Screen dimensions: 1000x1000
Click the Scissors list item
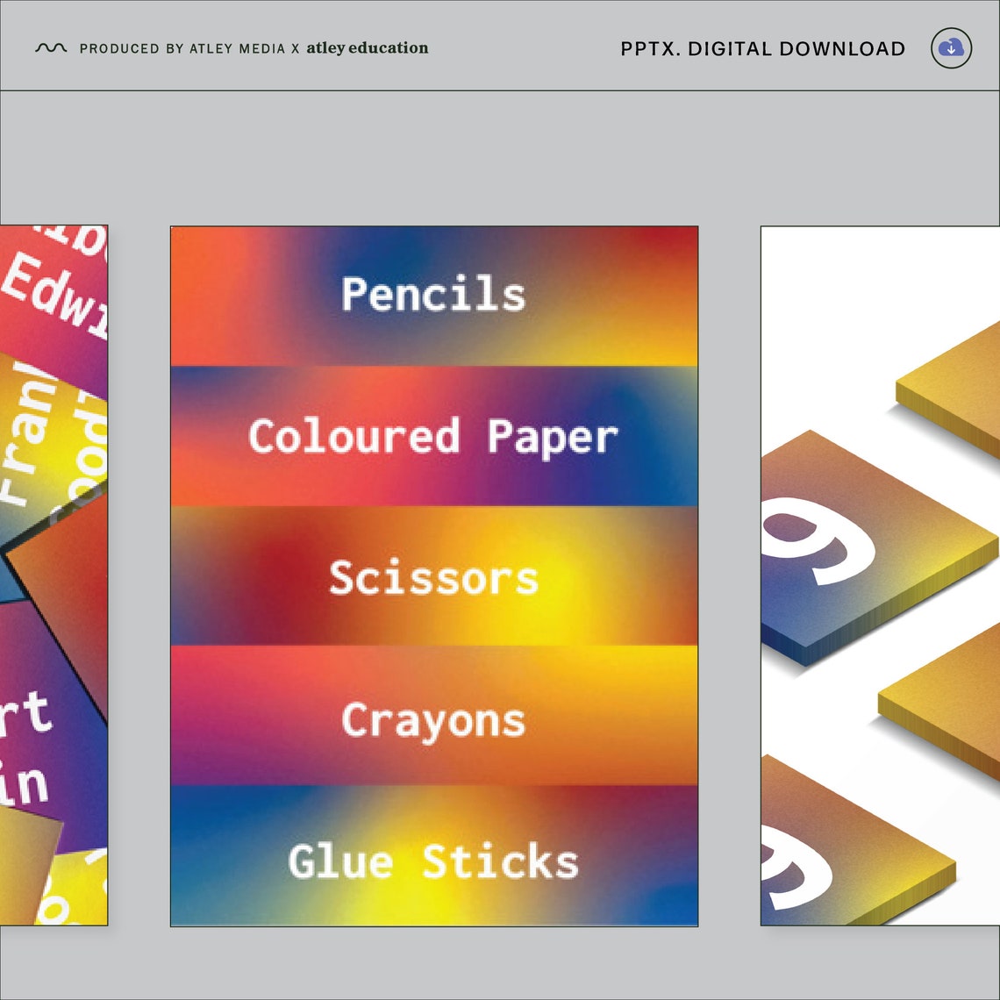432,578
